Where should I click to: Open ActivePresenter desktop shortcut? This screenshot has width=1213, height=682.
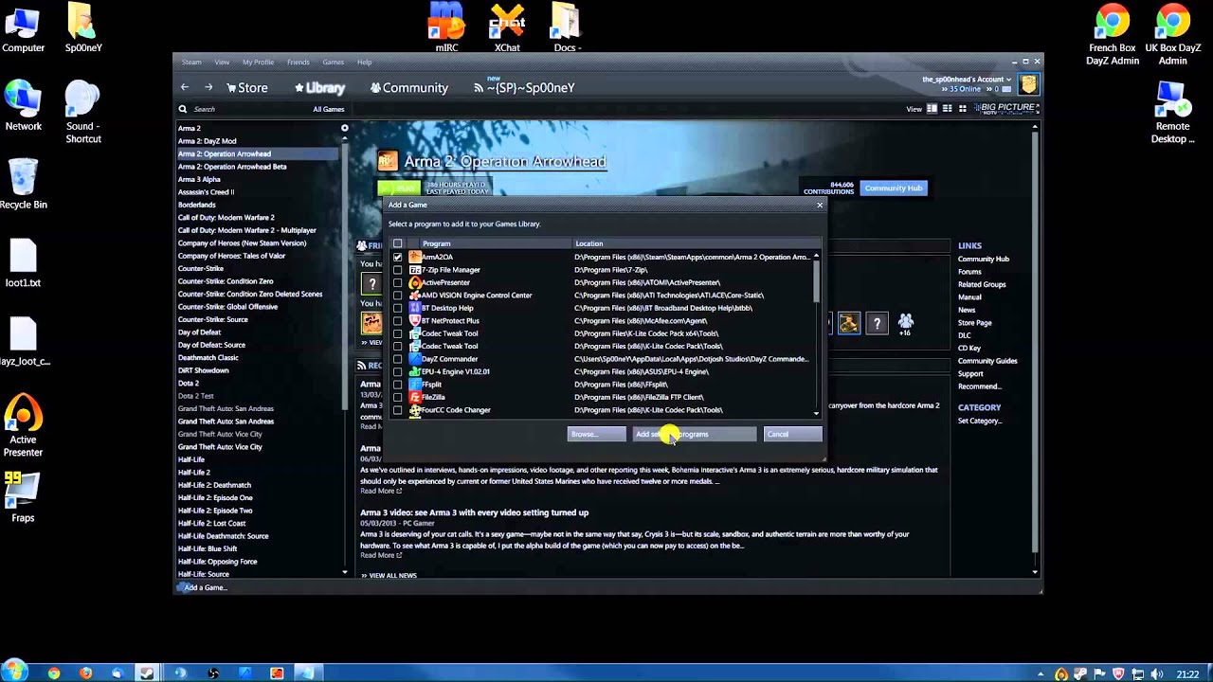click(x=23, y=426)
